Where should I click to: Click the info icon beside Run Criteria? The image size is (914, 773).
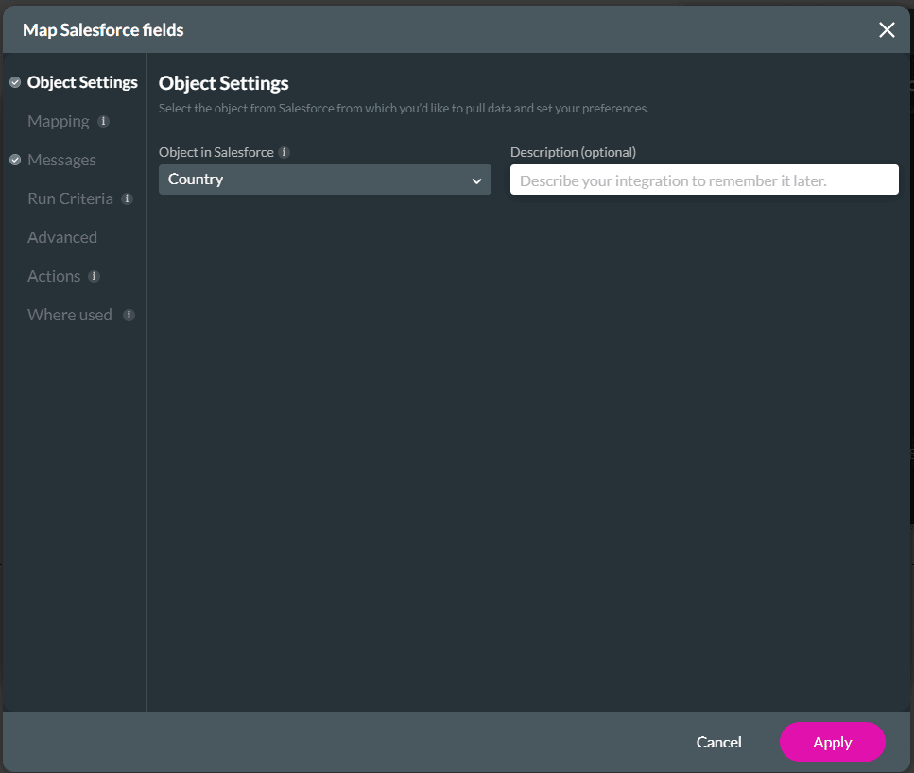[127, 198]
